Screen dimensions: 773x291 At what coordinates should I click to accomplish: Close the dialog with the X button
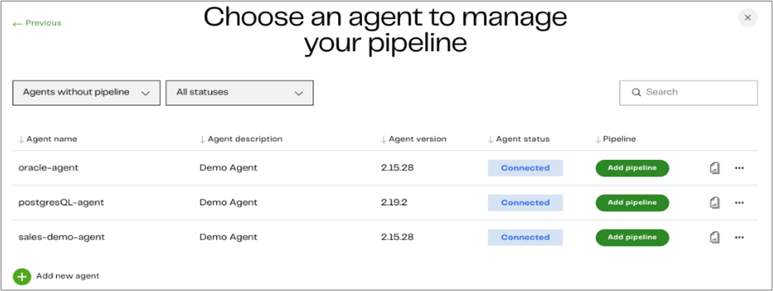coord(748,18)
